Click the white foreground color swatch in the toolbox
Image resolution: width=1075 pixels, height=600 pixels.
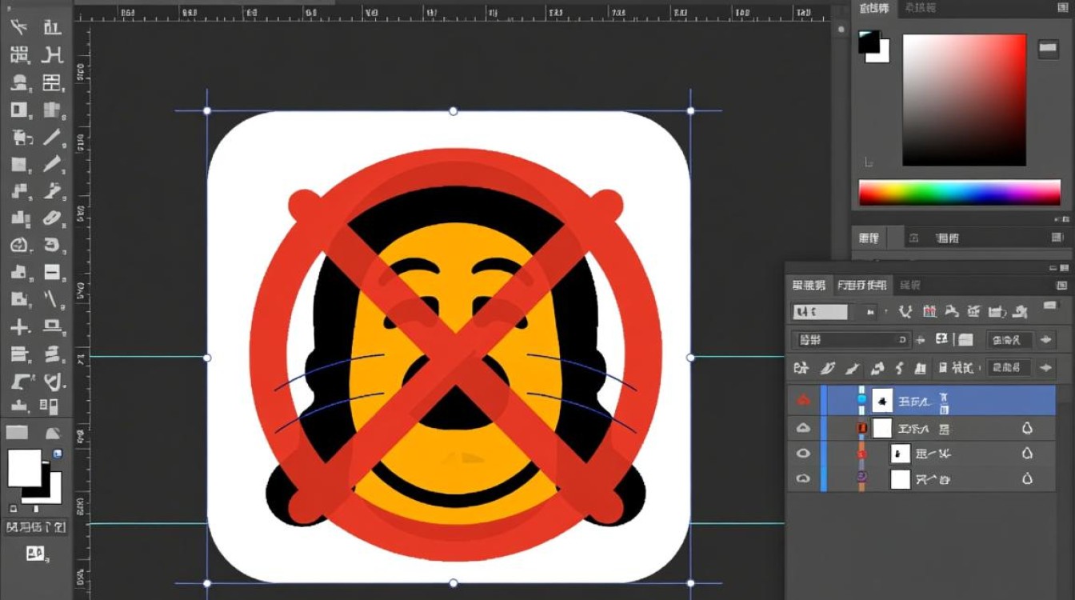pyautogui.click(x=25, y=468)
